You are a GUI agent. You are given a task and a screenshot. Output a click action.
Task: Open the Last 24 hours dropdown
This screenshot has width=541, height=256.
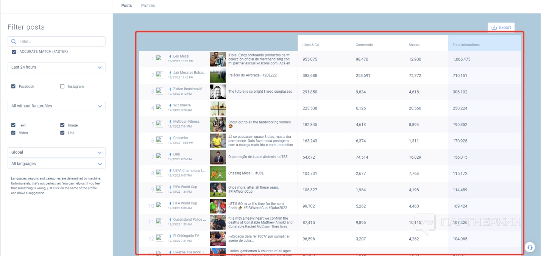pos(56,67)
